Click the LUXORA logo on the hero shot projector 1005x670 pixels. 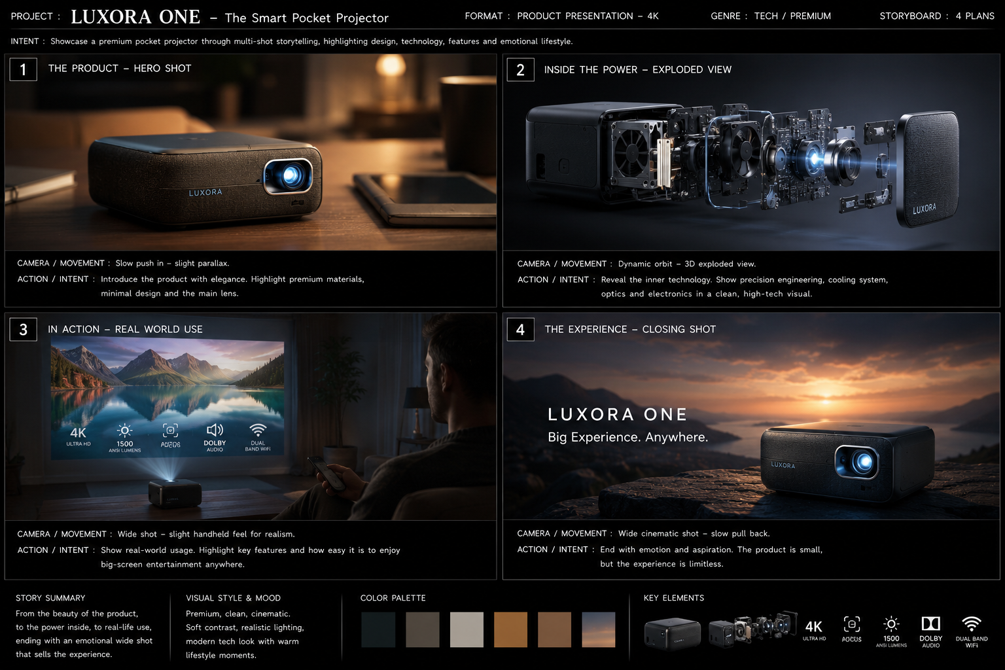pyautogui.click(x=205, y=192)
